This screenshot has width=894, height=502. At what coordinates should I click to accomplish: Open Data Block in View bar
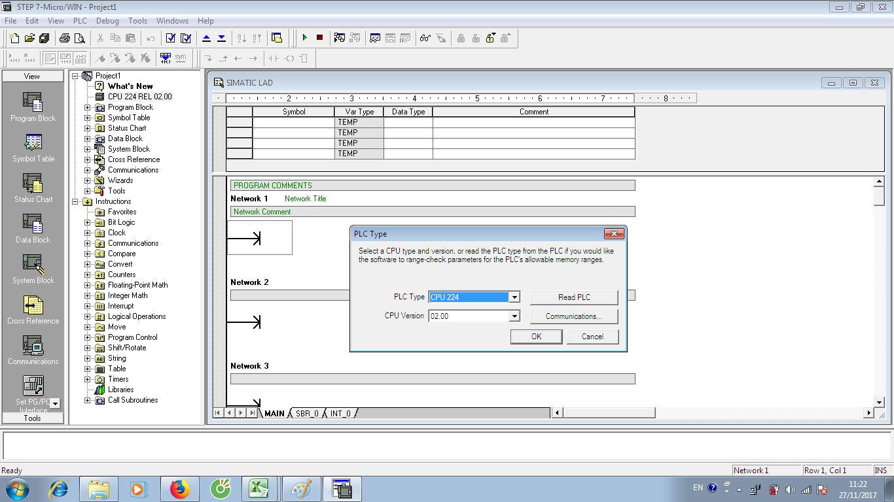point(33,229)
